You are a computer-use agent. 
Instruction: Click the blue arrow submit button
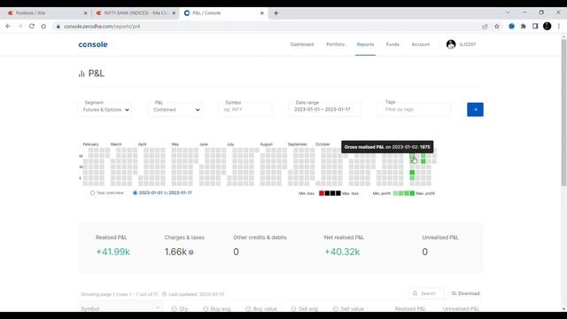click(x=475, y=110)
